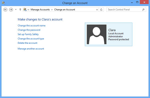Viewport: 150px width, 98px height.
Task: Select Delete the account link
Action: (27, 43)
